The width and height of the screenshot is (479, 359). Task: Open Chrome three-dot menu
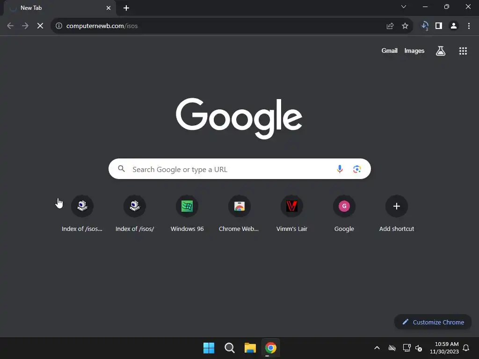point(469,26)
